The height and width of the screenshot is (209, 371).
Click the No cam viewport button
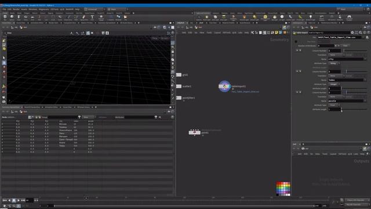164,38
